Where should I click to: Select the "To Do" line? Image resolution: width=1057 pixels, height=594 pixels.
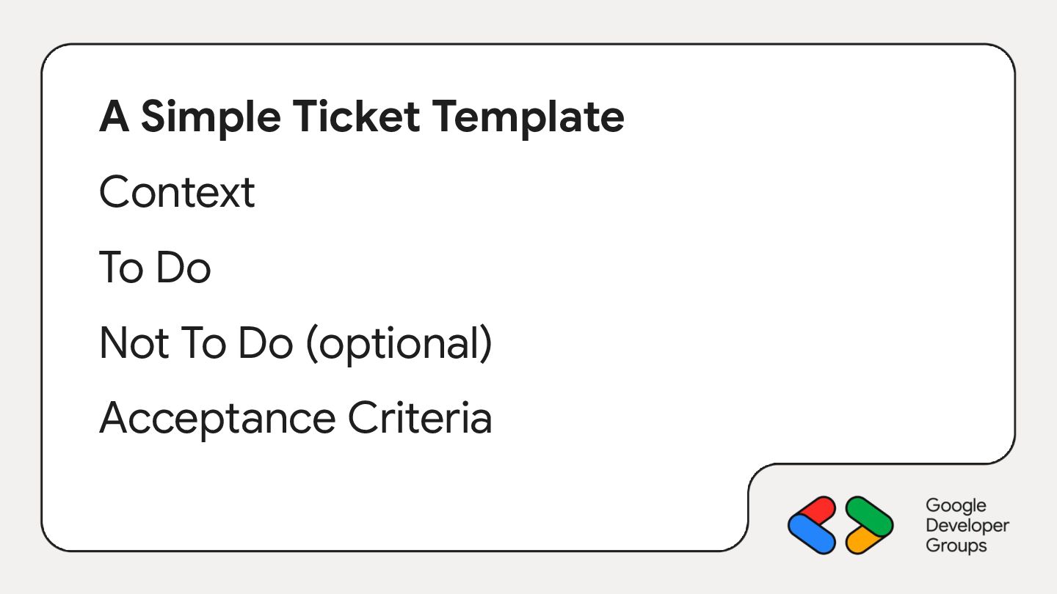[155, 267]
